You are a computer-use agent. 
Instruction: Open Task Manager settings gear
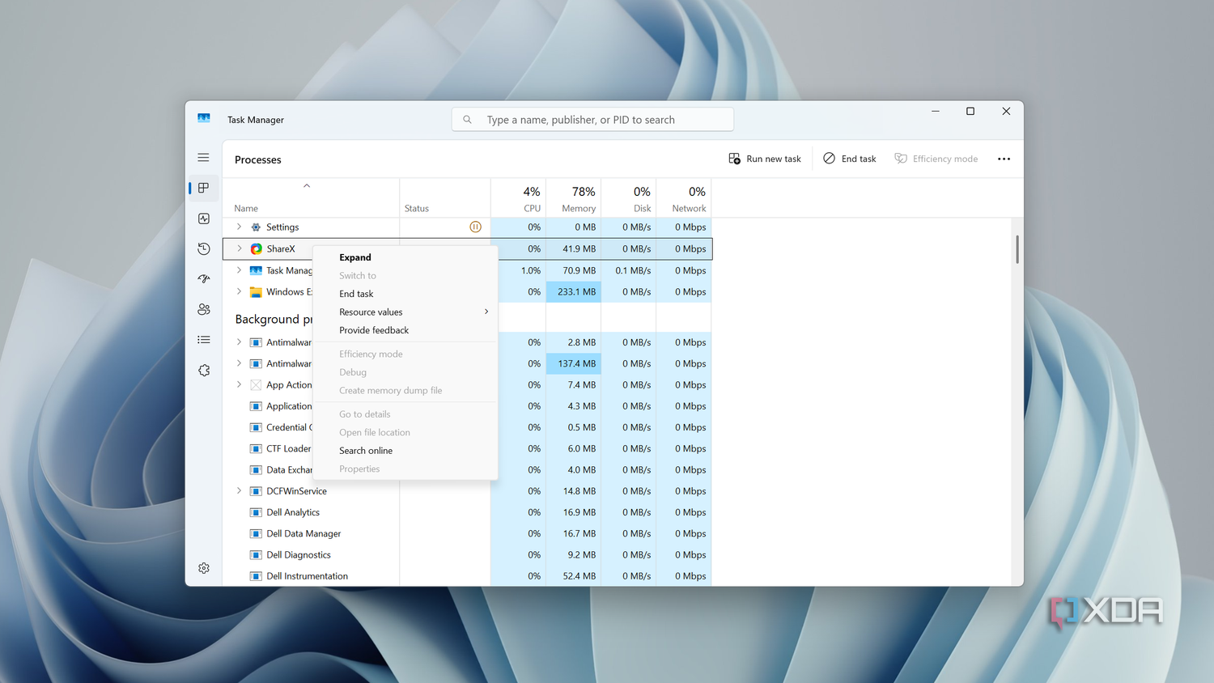[x=203, y=568]
